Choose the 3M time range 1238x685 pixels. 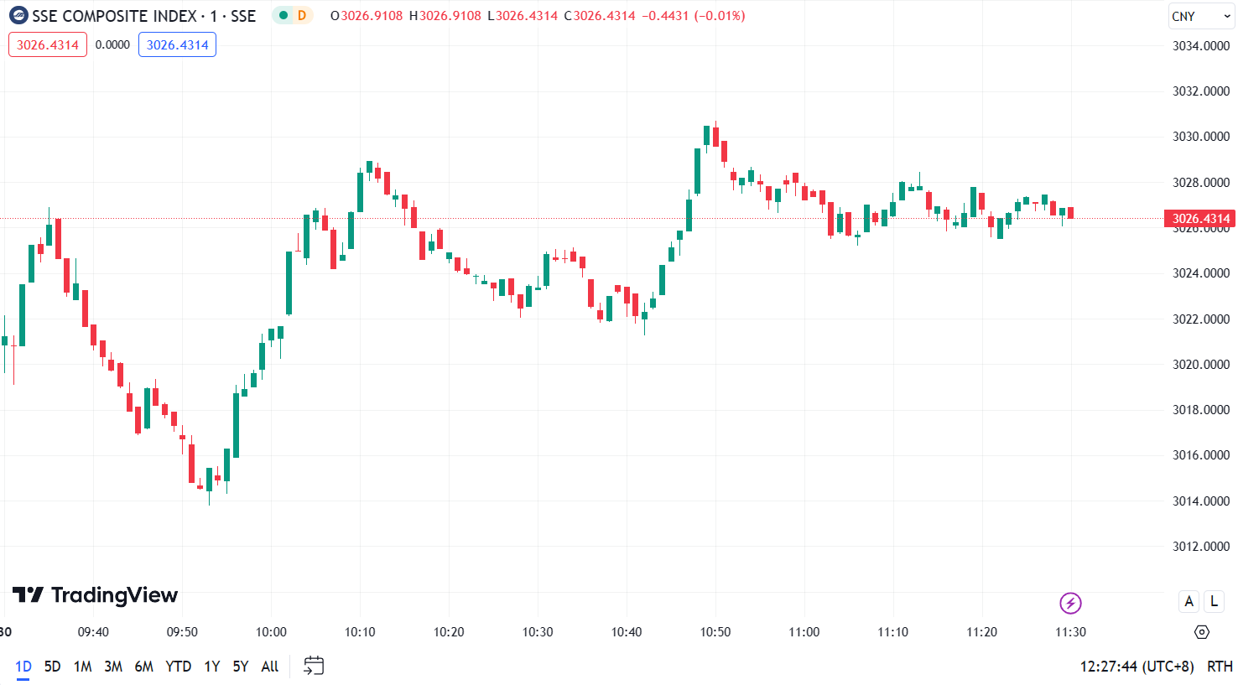113,667
